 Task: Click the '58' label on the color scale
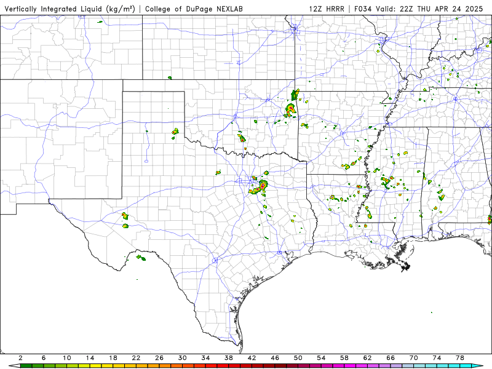(344, 358)
